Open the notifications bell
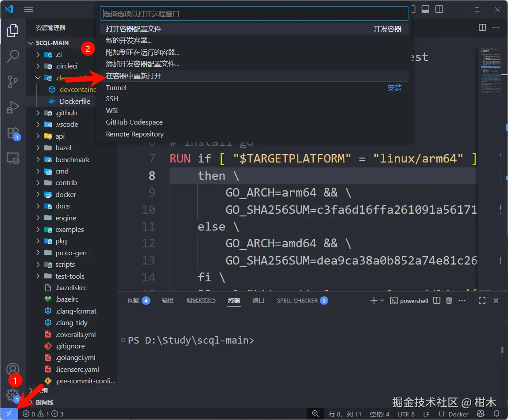 (x=496, y=414)
